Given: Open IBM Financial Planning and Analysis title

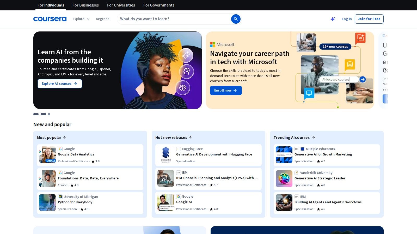Looking at the screenshot, I should click(x=217, y=178).
